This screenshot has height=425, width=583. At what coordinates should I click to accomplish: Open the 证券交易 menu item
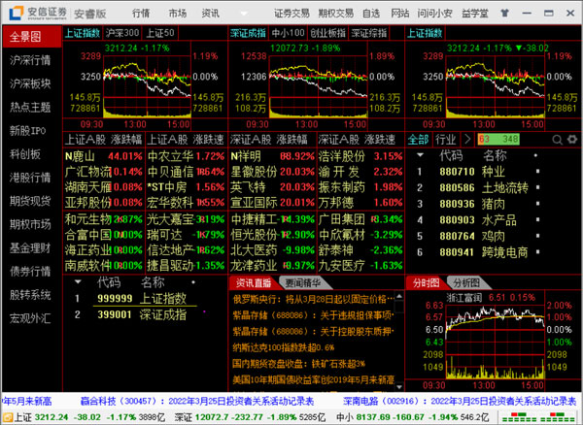pyautogui.click(x=291, y=14)
